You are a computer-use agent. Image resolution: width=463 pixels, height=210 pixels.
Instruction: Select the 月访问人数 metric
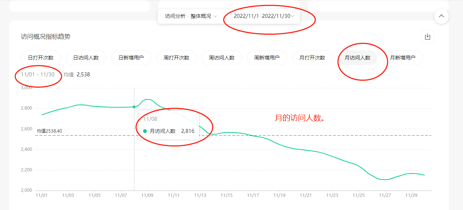pos(357,58)
